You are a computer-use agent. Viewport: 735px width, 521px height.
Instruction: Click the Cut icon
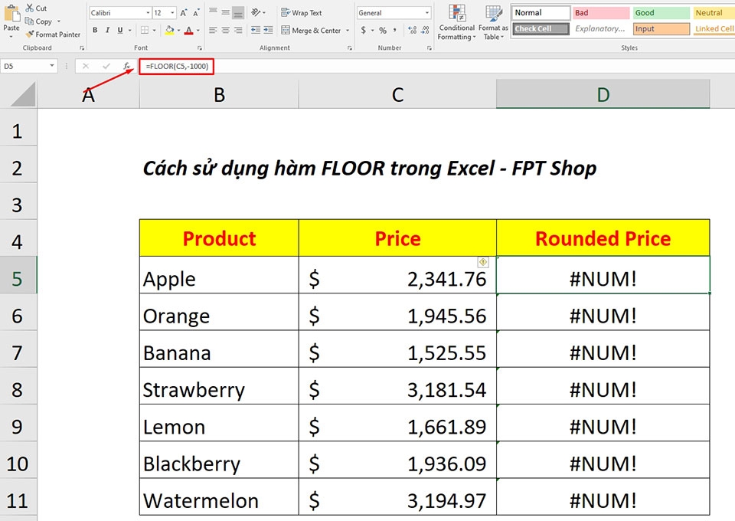pyautogui.click(x=28, y=7)
